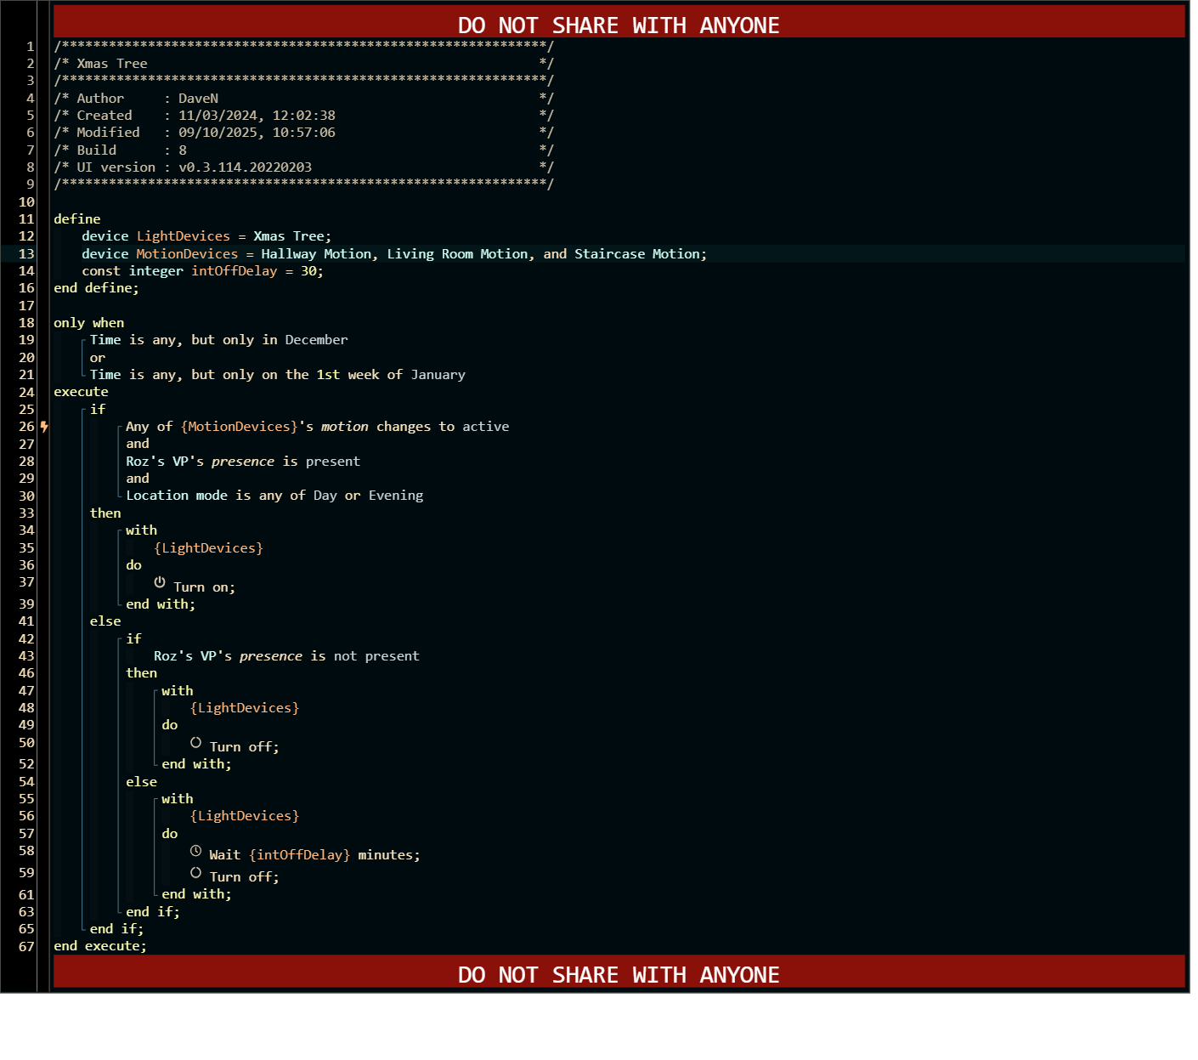Screen dimensions: 1198x1060
Task: Click the clock icon before the Wait statement
Action: pyautogui.click(x=195, y=851)
